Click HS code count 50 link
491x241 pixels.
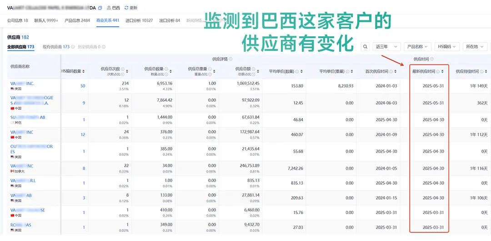click(x=83, y=86)
